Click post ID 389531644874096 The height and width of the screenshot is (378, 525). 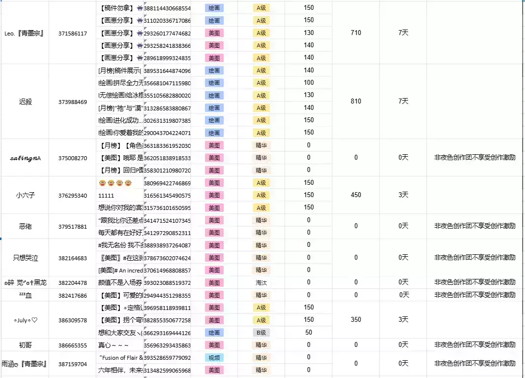point(167,71)
